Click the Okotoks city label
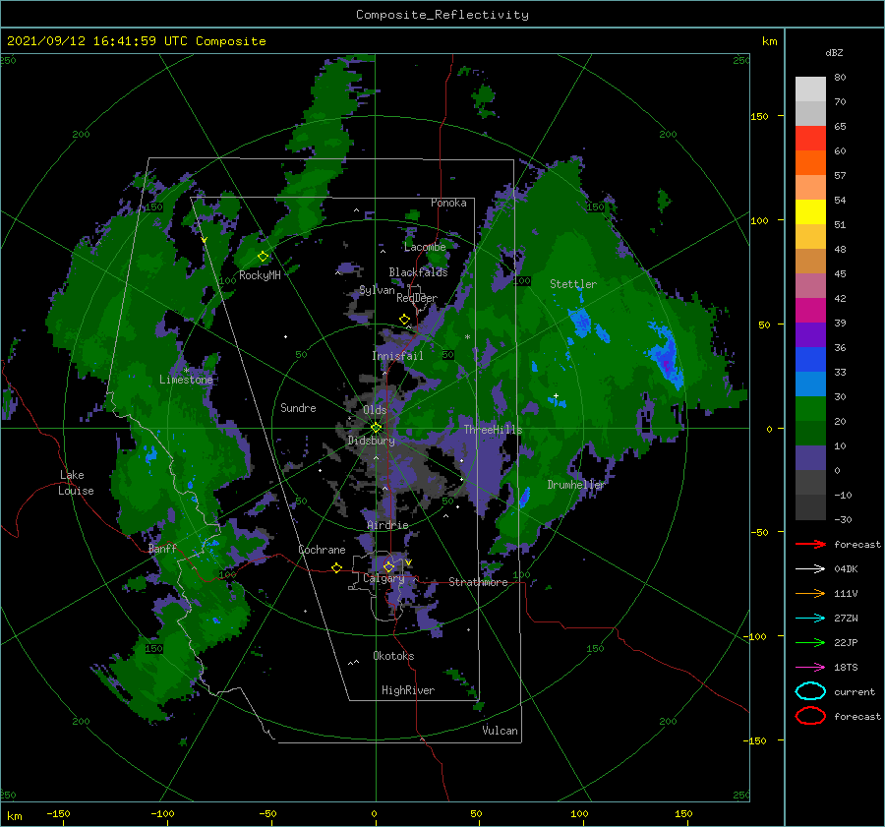The height and width of the screenshot is (827, 885). (x=393, y=656)
